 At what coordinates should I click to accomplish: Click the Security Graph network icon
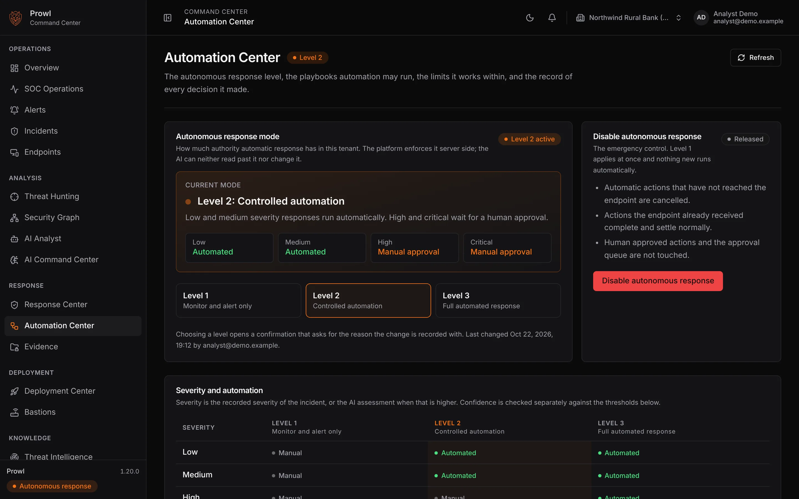[14, 218]
